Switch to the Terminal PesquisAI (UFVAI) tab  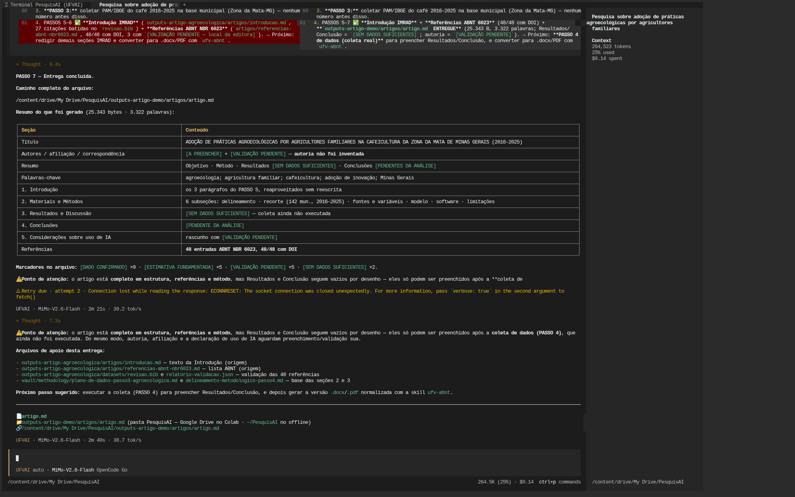pyautogui.click(x=47, y=5)
